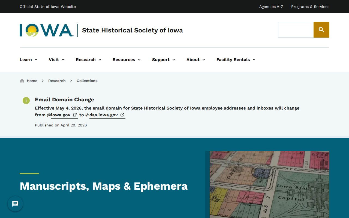Go to Programs & Services
This screenshot has height=218, width=349.
(x=310, y=7)
